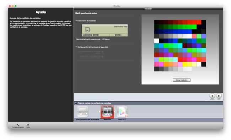Open the Configuración de la pantalla workflow step

point(83,112)
